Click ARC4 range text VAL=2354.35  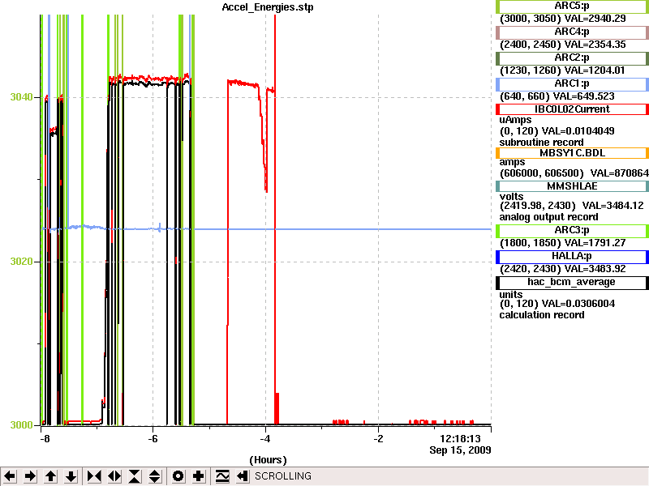click(595, 45)
